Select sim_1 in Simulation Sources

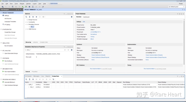point(32,27)
